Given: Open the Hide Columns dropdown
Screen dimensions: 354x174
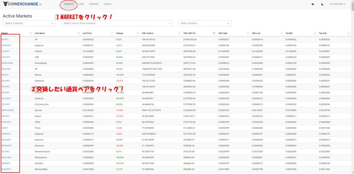Looking at the screenshot, I should 205,23.
